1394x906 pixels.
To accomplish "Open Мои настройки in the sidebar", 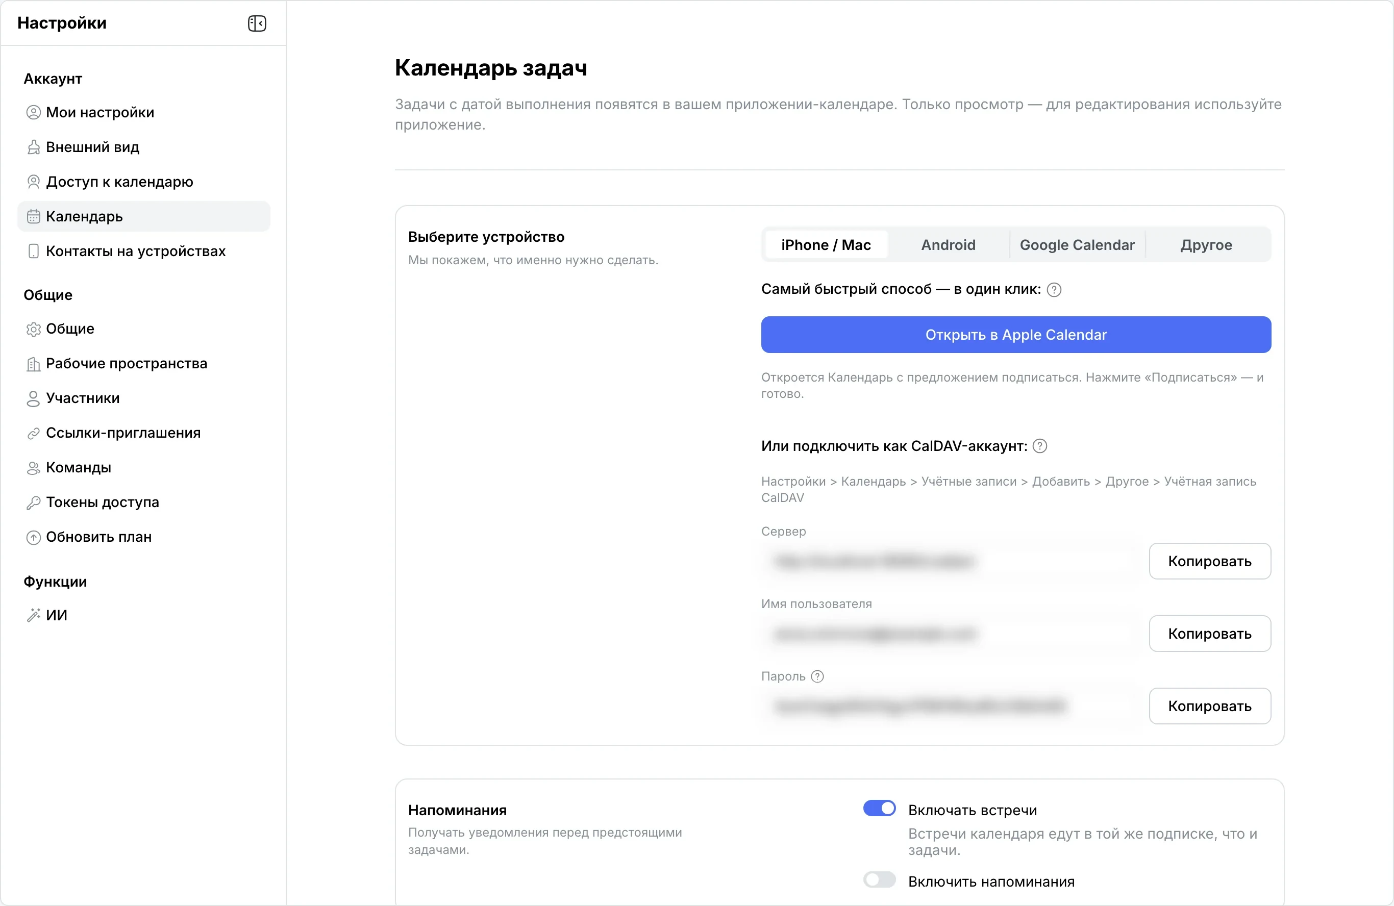I will [x=144, y=112].
